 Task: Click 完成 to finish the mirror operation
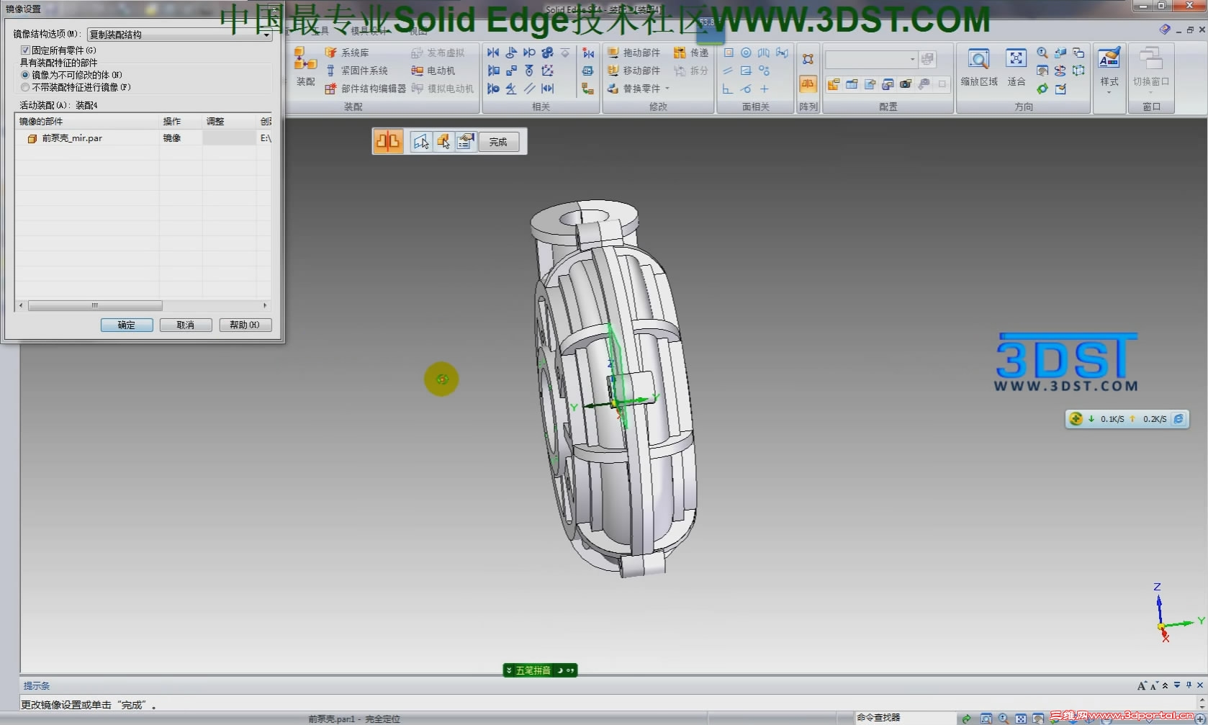click(x=498, y=142)
